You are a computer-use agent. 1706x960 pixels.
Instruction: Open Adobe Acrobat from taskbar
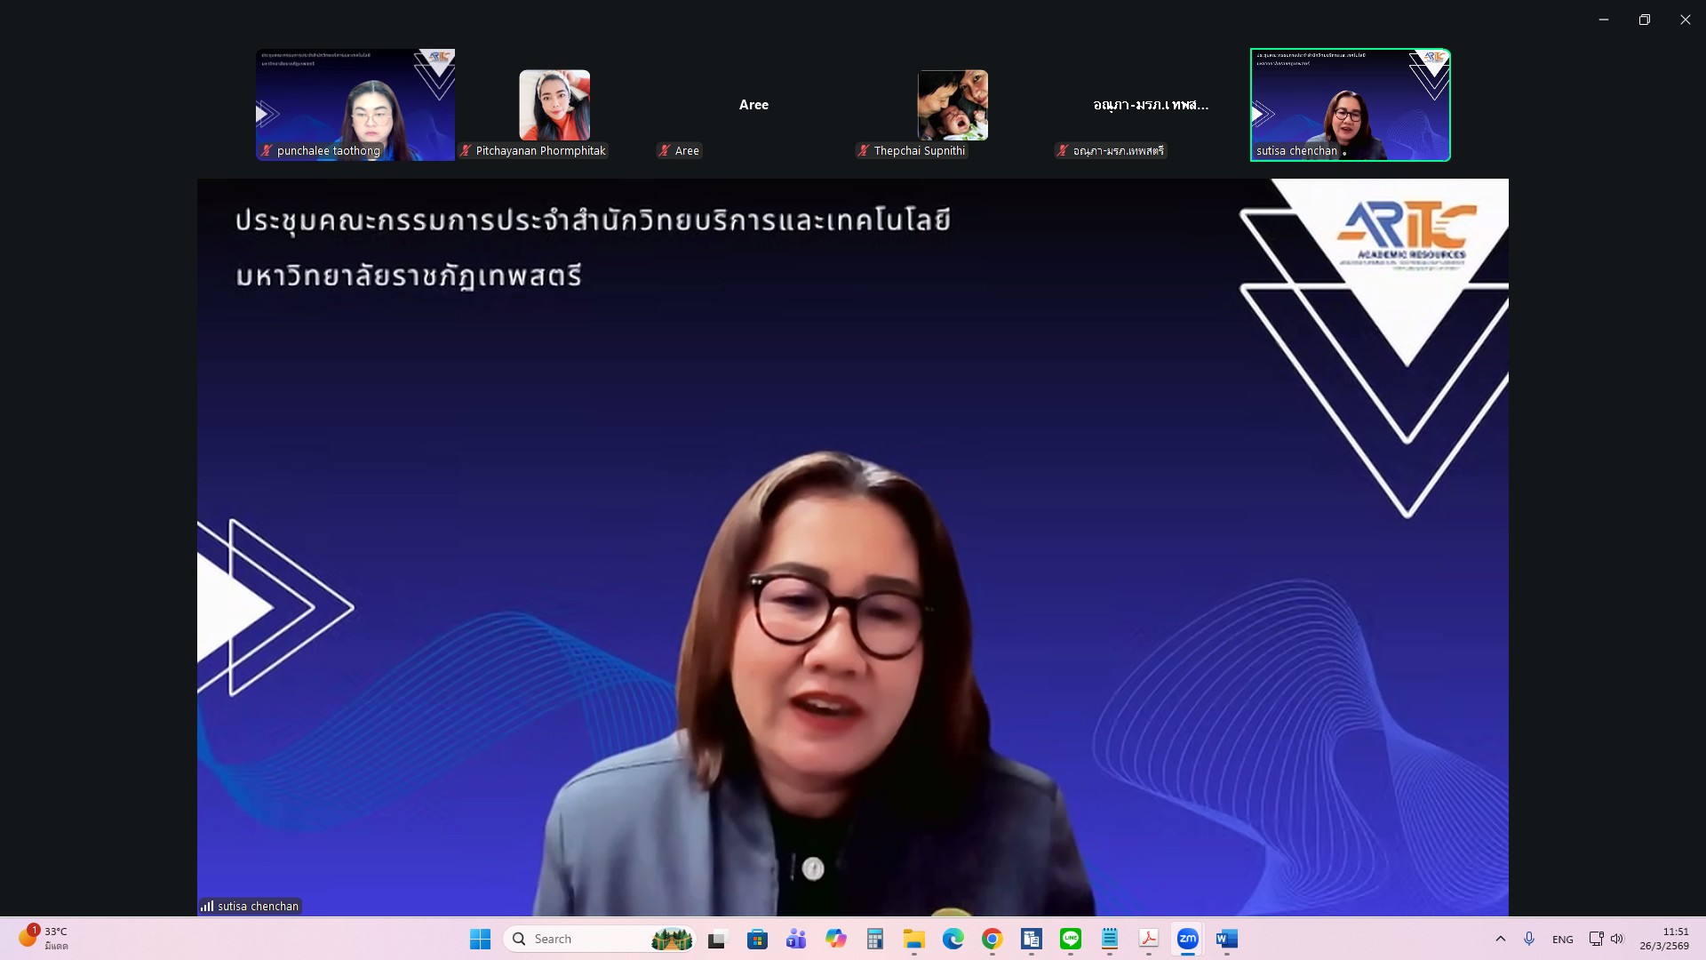click(x=1148, y=939)
